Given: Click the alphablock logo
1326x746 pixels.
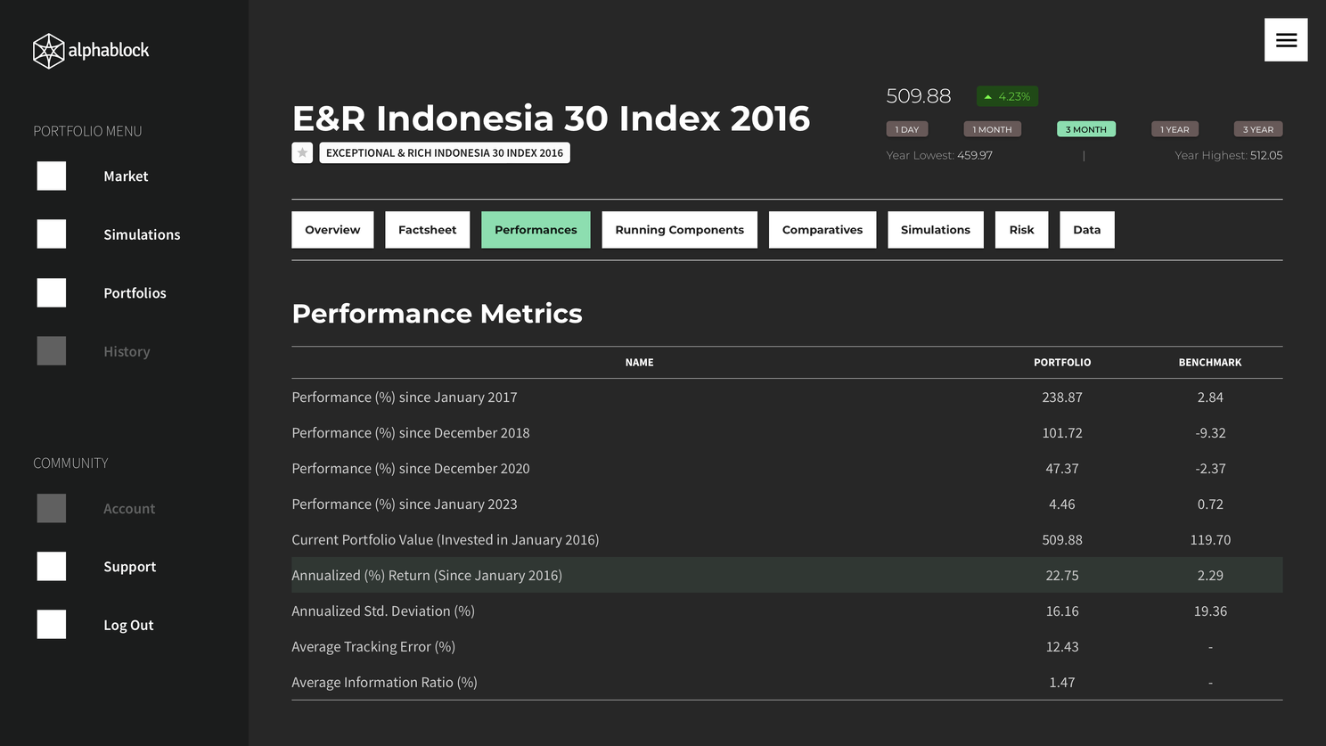Looking at the screenshot, I should [x=91, y=51].
